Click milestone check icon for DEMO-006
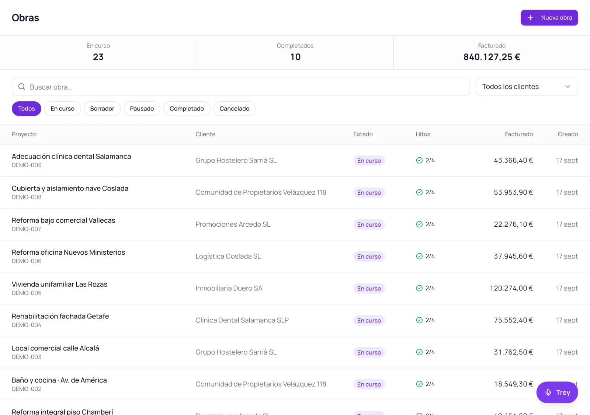The height and width of the screenshot is (415, 590). coord(419,256)
